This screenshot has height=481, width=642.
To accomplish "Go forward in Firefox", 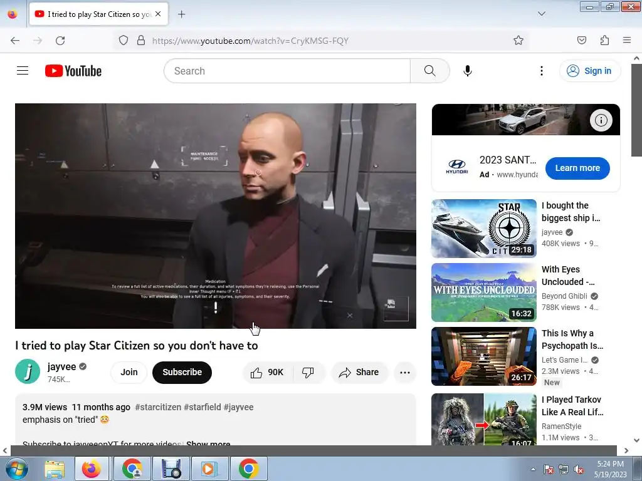I will 38,41.
